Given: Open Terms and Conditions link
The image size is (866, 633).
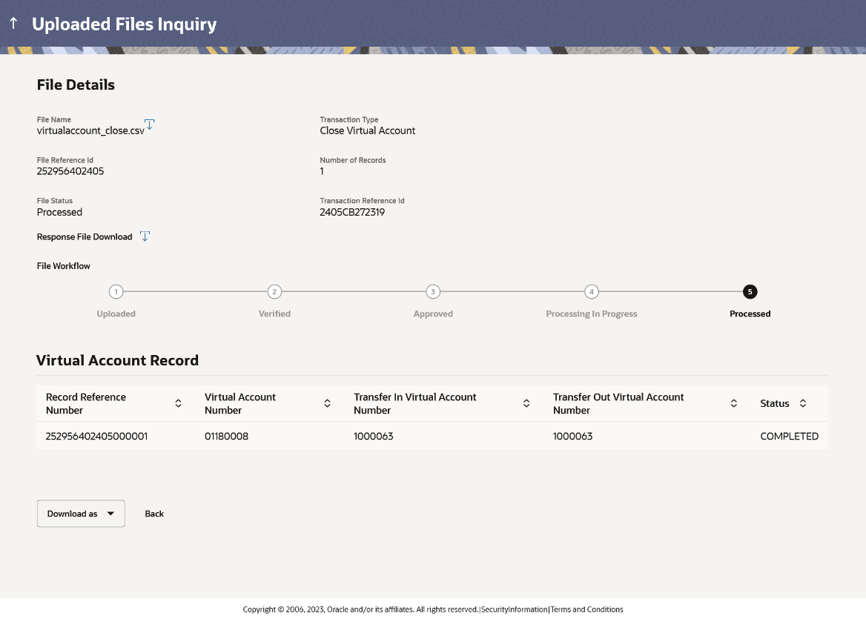Looking at the screenshot, I should pyautogui.click(x=586, y=609).
